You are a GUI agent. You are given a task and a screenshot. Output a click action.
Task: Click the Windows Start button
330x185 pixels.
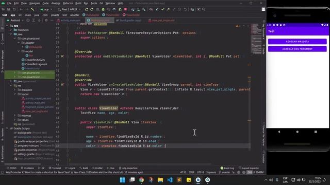[x=123, y=180]
